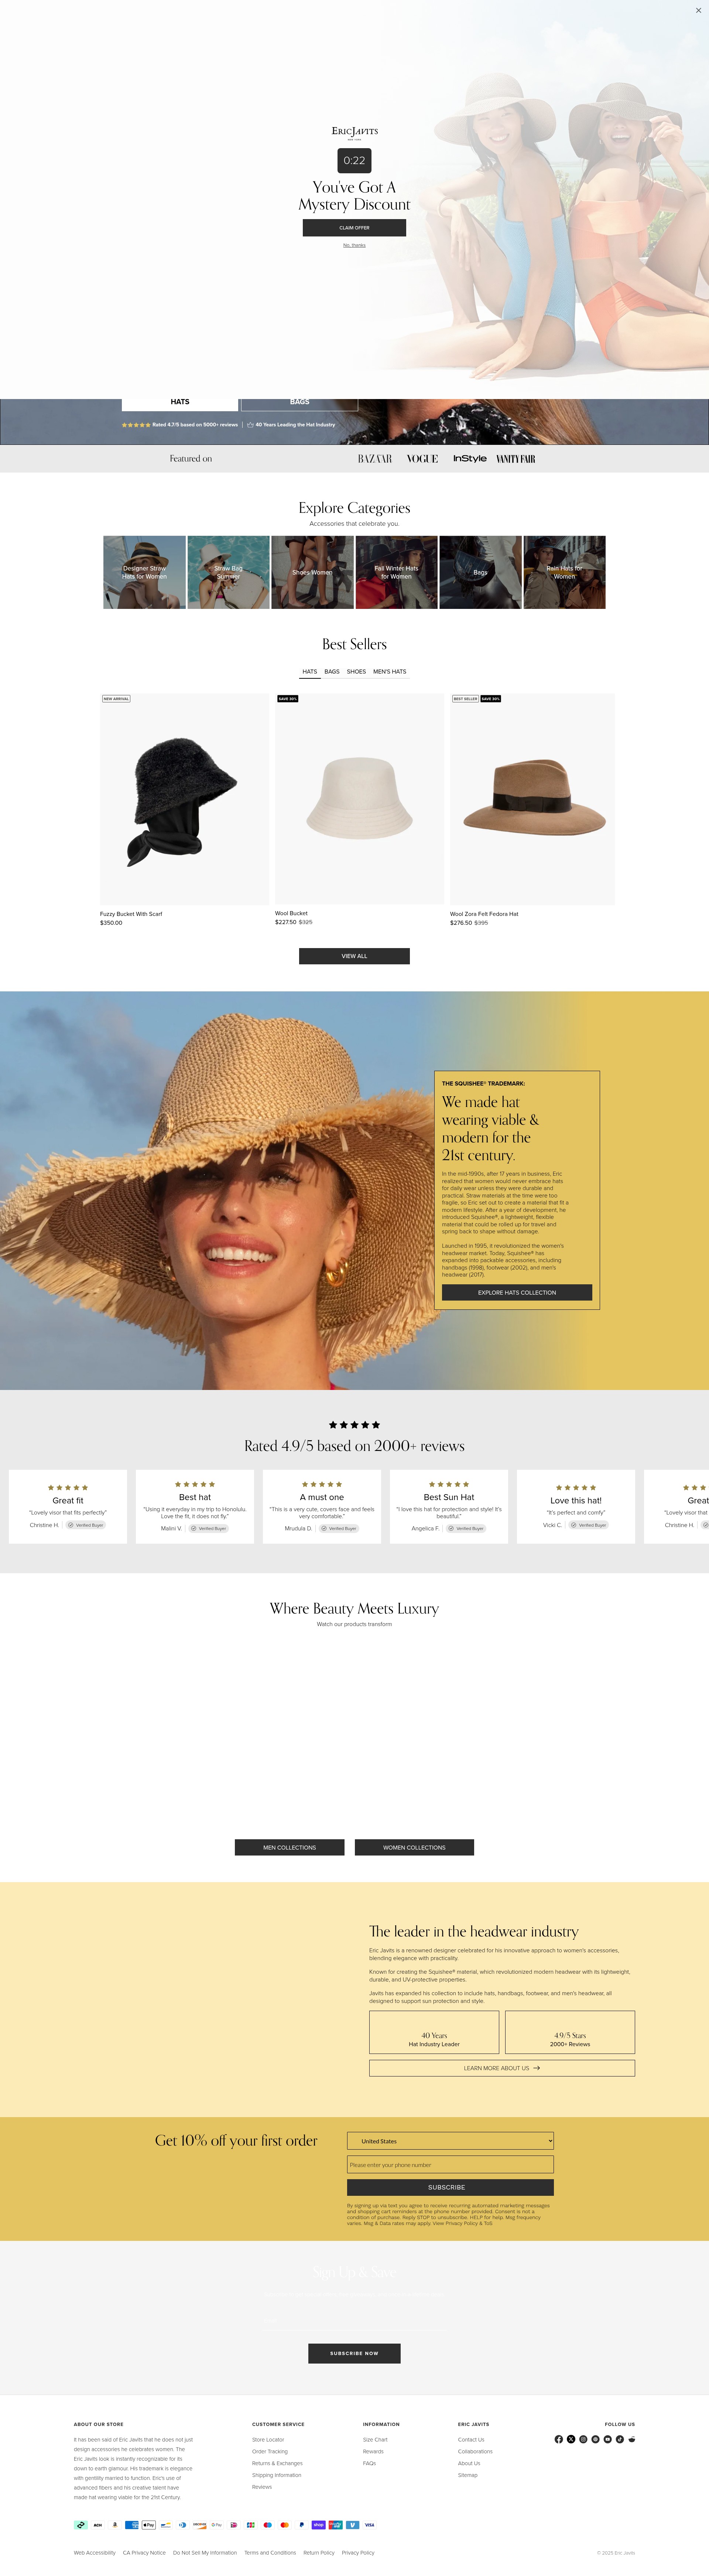Open the Pinterest social icon

(x=595, y=2439)
